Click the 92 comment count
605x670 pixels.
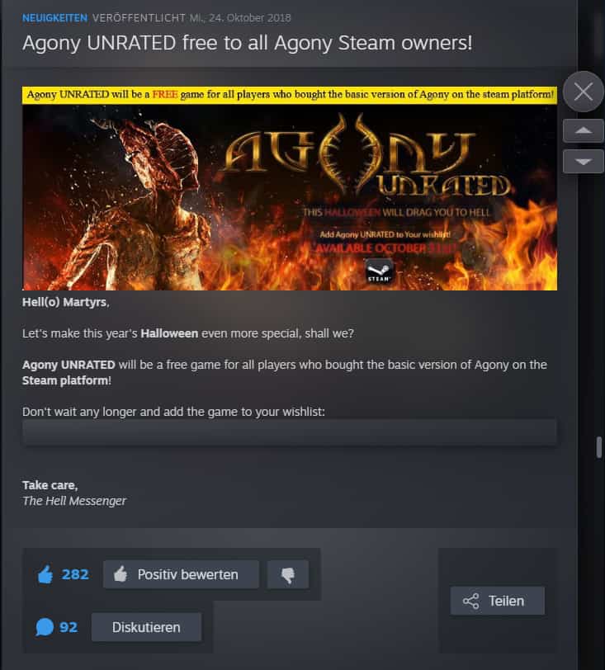coord(69,627)
